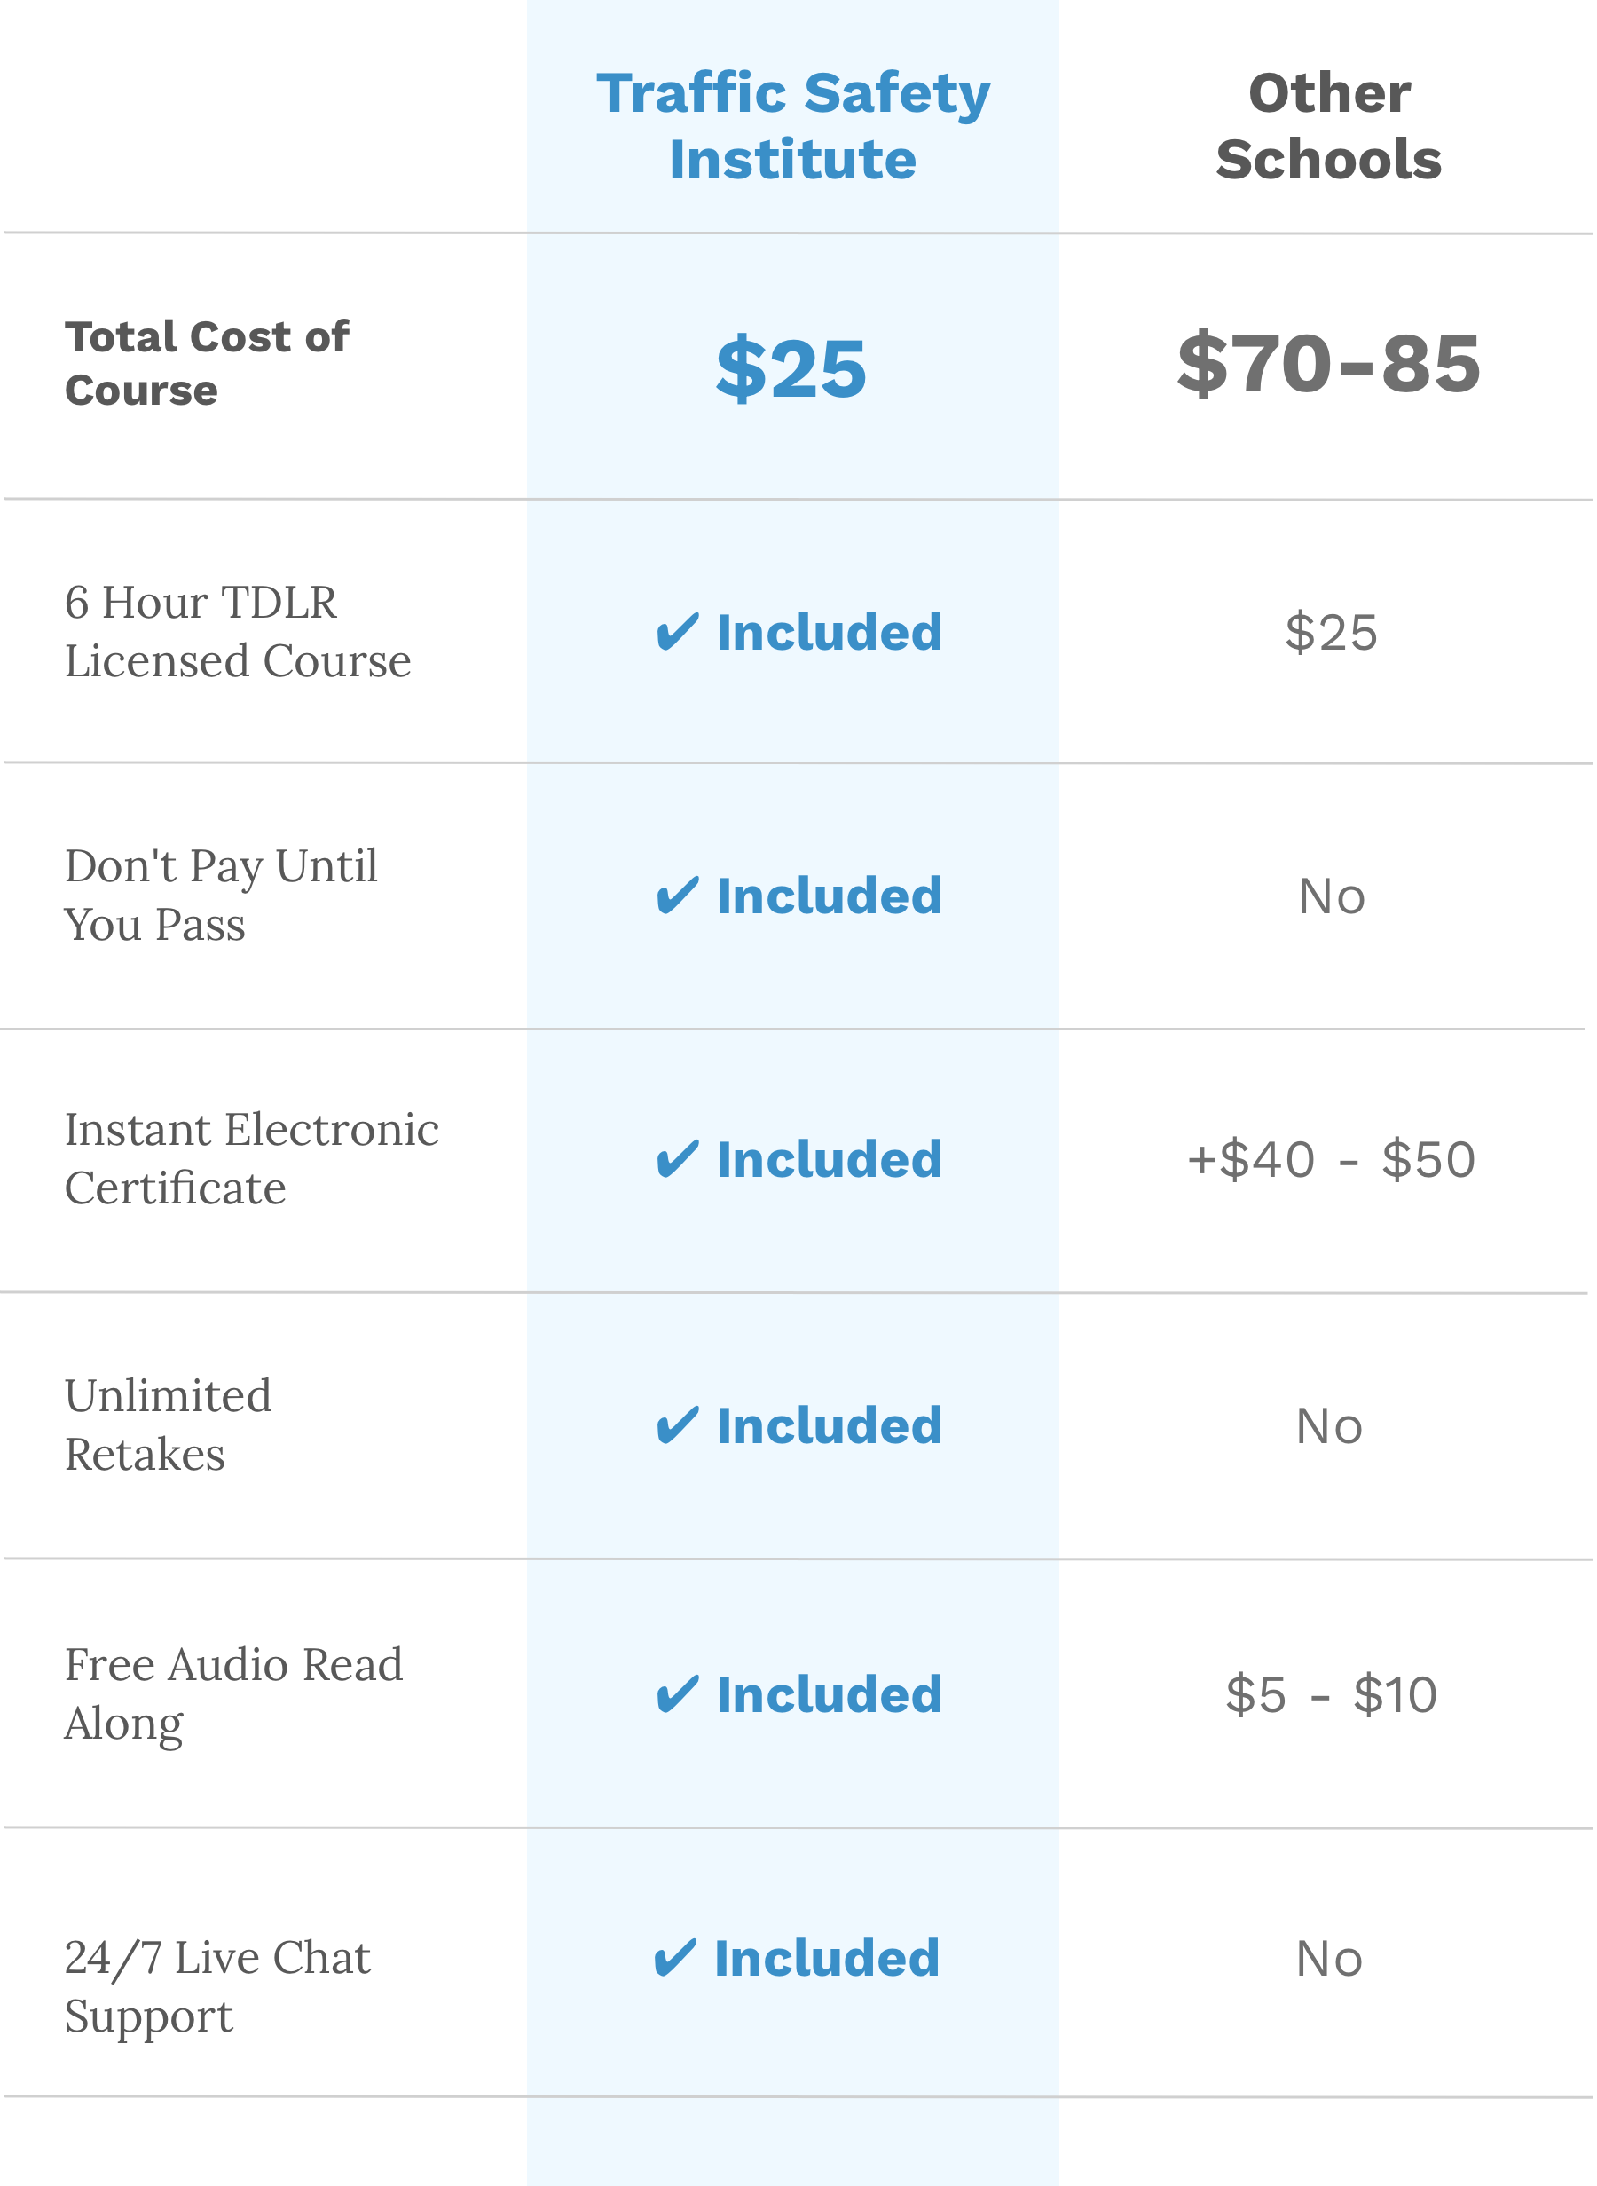Click the checkmark in Don't Pay Until You Pass row
The width and height of the screenshot is (1597, 2186).
click(x=678, y=896)
